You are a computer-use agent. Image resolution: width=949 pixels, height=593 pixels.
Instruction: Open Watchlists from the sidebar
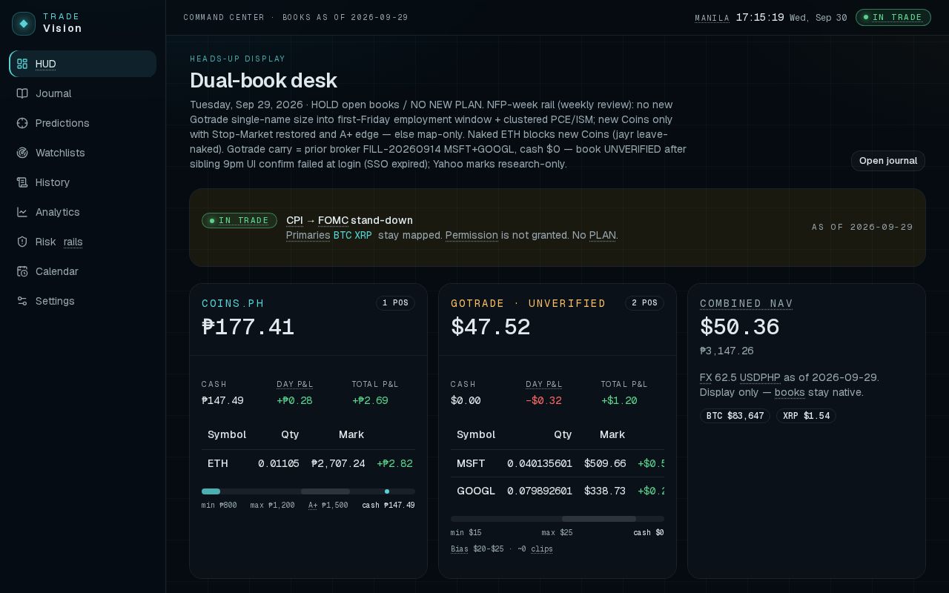point(82,153)
